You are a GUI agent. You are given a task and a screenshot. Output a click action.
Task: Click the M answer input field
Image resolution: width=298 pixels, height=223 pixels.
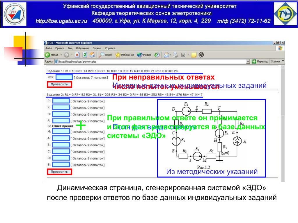61,132
